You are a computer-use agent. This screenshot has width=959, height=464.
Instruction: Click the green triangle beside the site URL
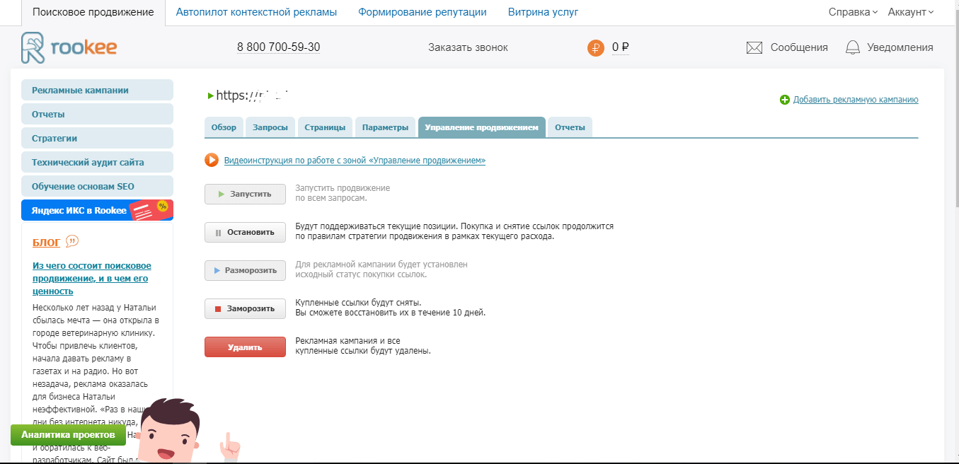click(x=210, y=95)
